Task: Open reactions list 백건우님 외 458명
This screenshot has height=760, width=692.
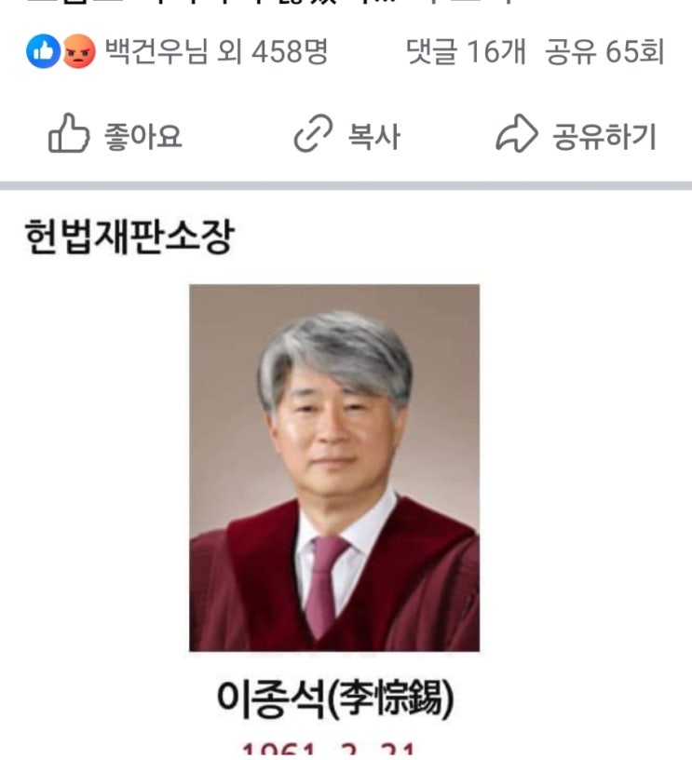Action: click(217, 51)
